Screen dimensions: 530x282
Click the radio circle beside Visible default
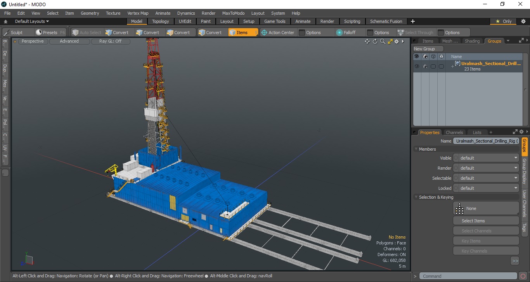click(x=456, y=158)
